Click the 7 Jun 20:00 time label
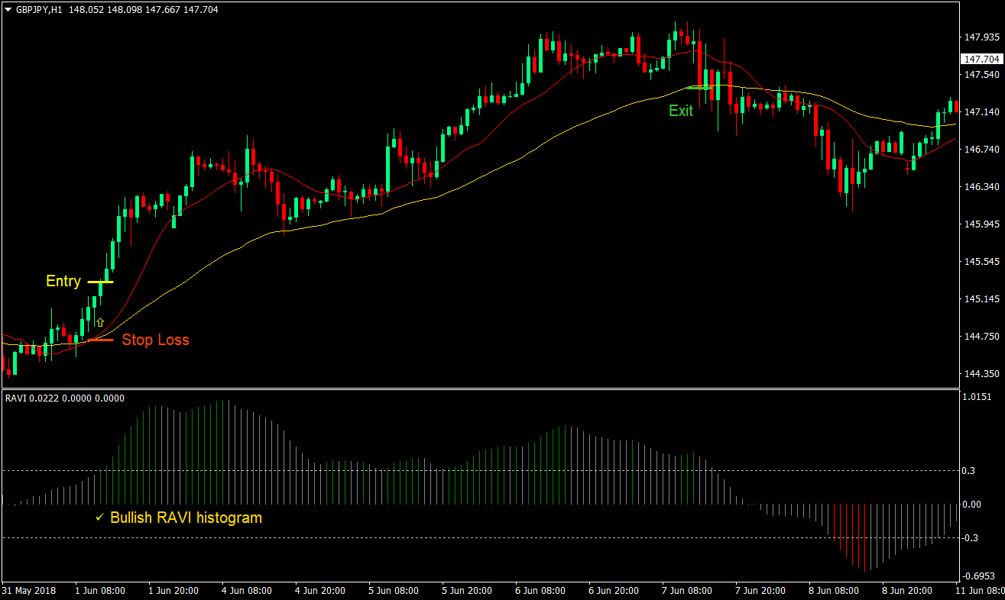This screenshot has height=600, width=1005. [x=761, y=591]
